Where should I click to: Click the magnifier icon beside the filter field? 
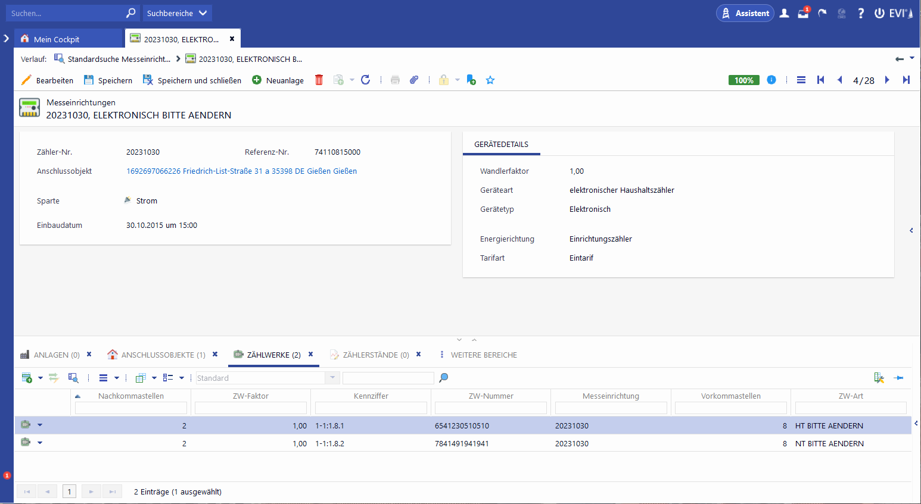tap(443, 378)
